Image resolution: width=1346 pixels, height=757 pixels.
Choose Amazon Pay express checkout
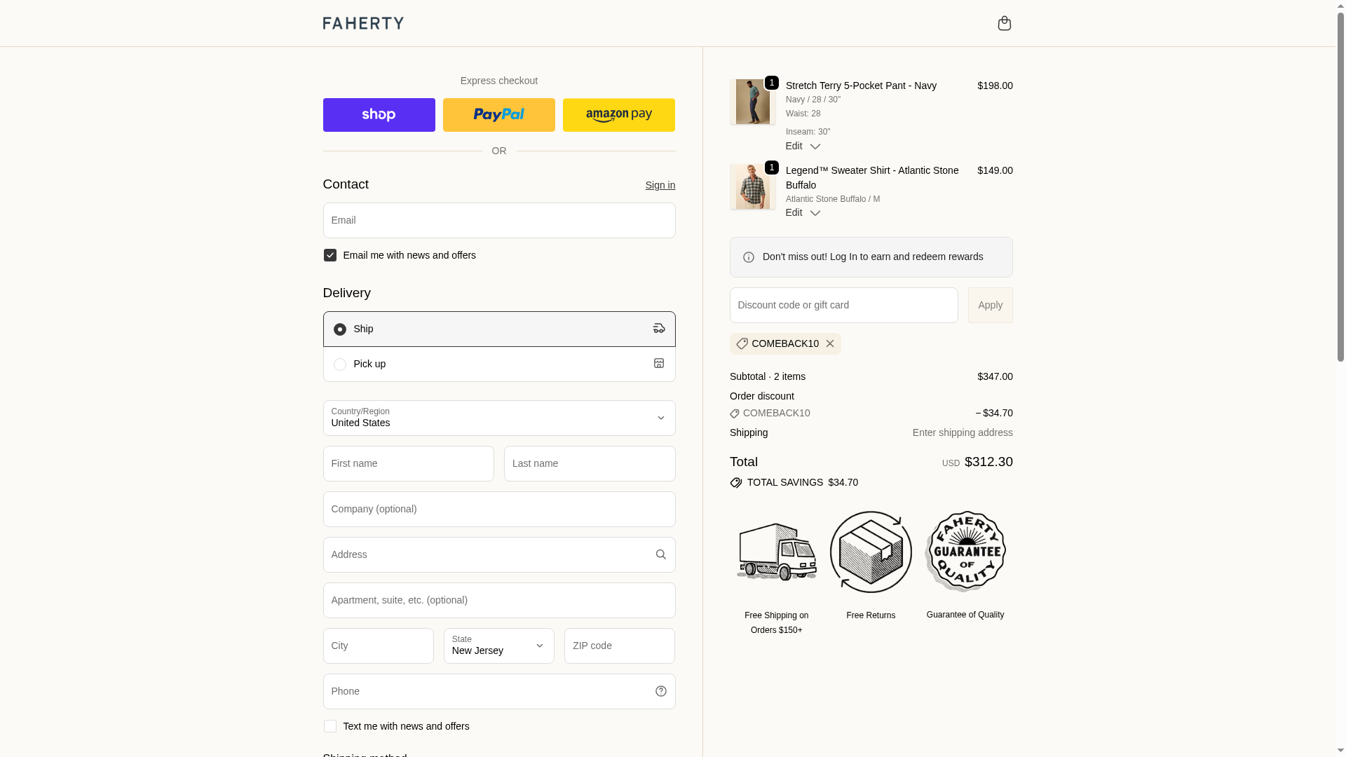pyautogui.click(x=618, y=115)
